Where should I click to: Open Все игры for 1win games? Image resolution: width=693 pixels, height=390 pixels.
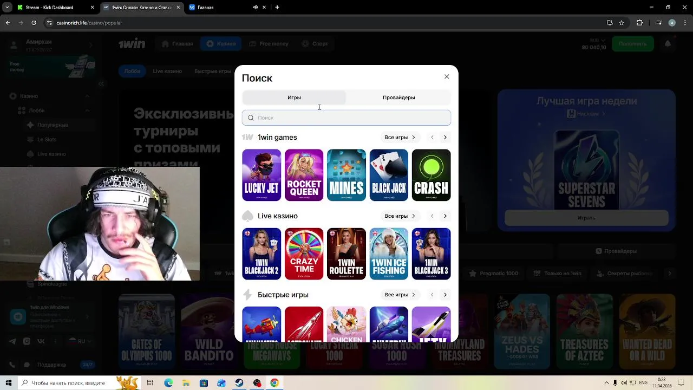[x=400, y=138]
